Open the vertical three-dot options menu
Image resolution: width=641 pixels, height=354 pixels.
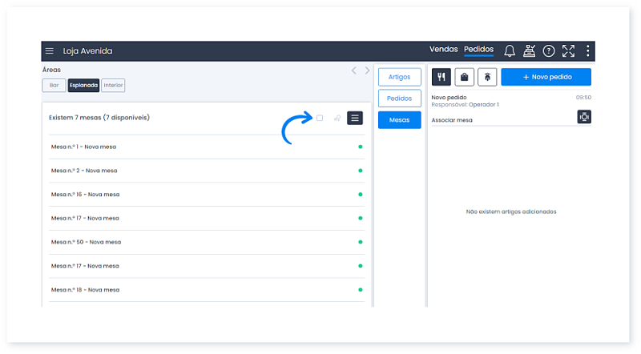(588, 51)
